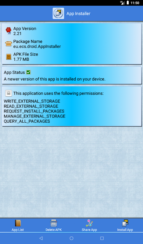Click the Install App button label
Screen dimensions: 143x244
pyautogui.click(x=125, y=230)
